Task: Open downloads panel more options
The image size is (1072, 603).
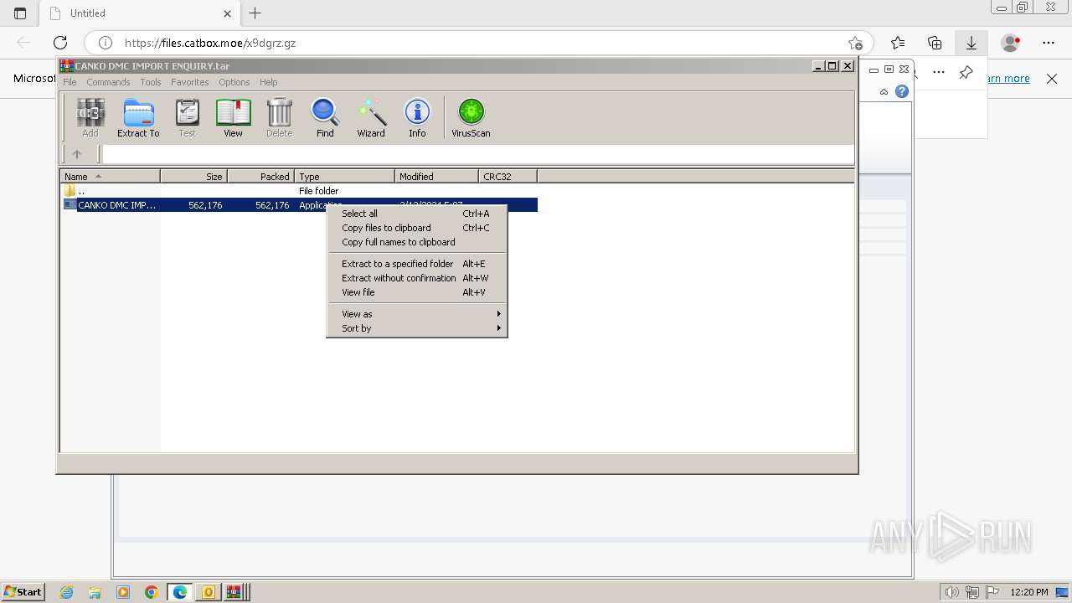Action: point(939,72)
